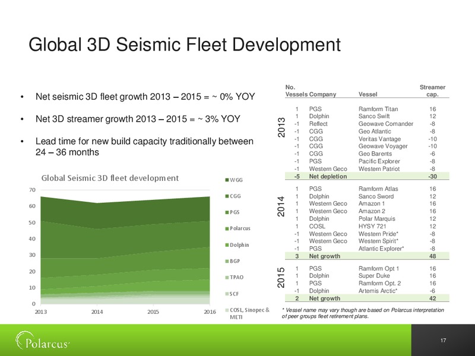Image resolution: width=475 pixels, height=356 pixels.
Task: Select the 'Sanco Swift' vessel cell
Action: pos(374,116)
